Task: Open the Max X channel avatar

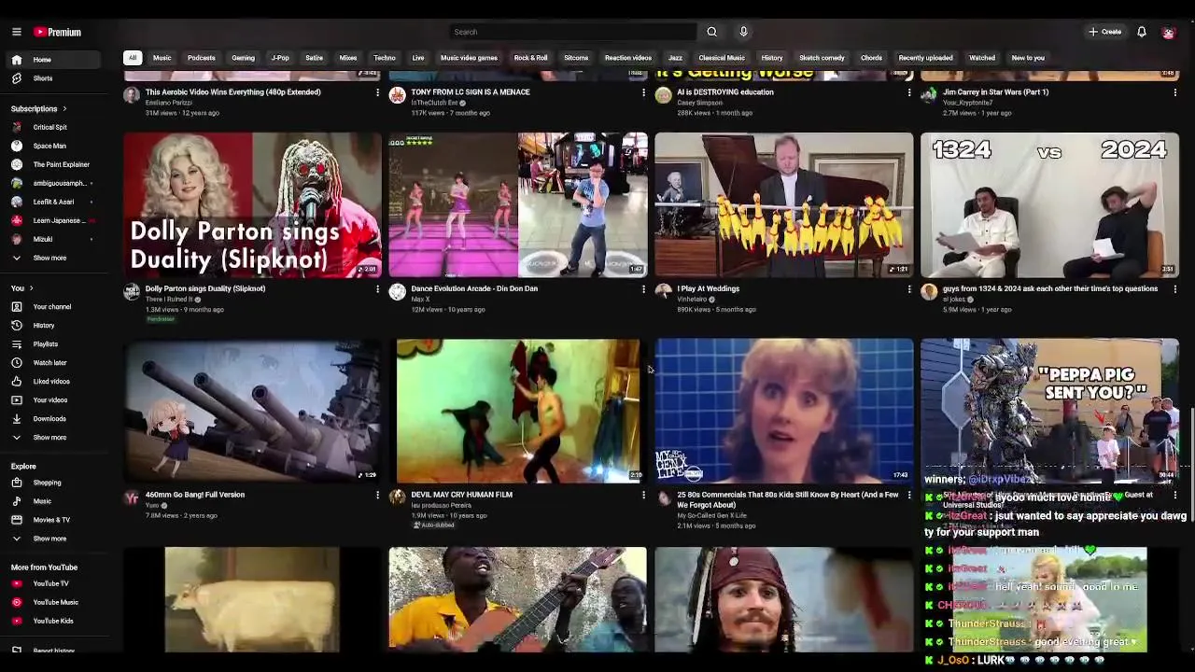Action: click(397, 292)
